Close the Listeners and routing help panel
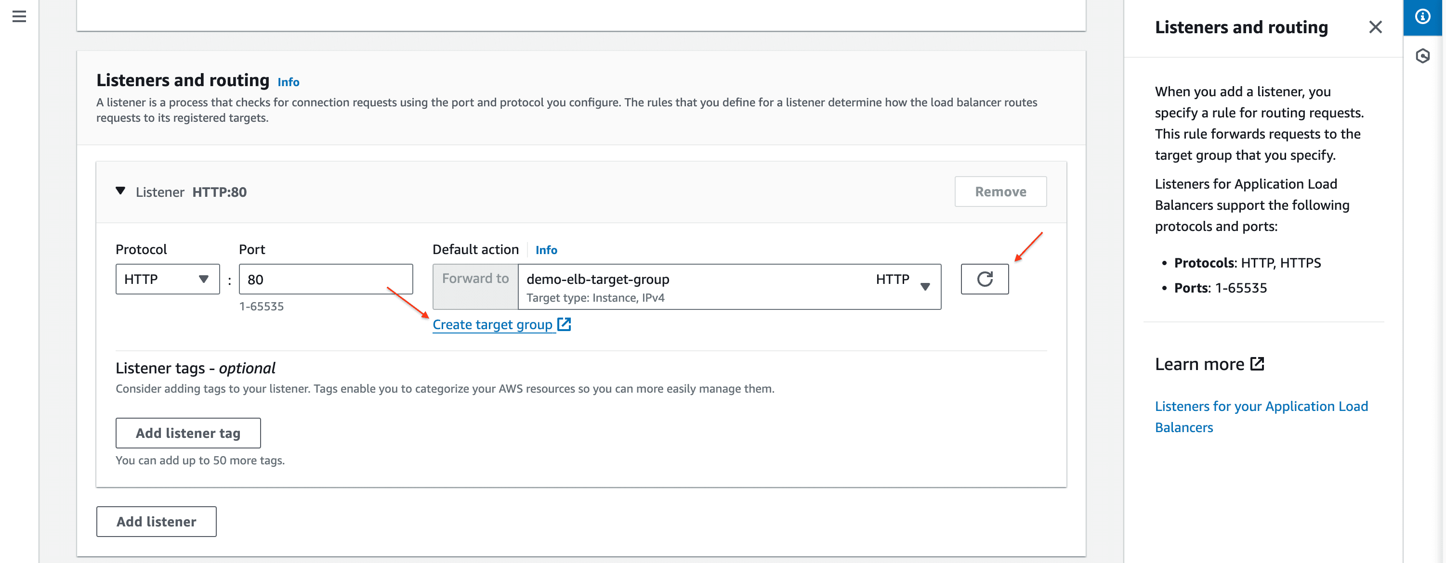Image resolution: width=1446 pixels, height=563 pixels. [x=1375, y=27]
